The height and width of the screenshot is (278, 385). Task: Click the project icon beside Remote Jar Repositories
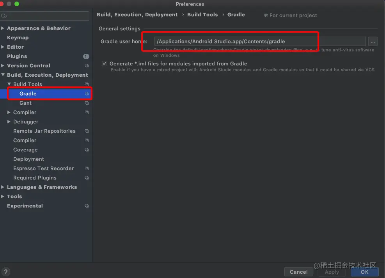(87, 131)
